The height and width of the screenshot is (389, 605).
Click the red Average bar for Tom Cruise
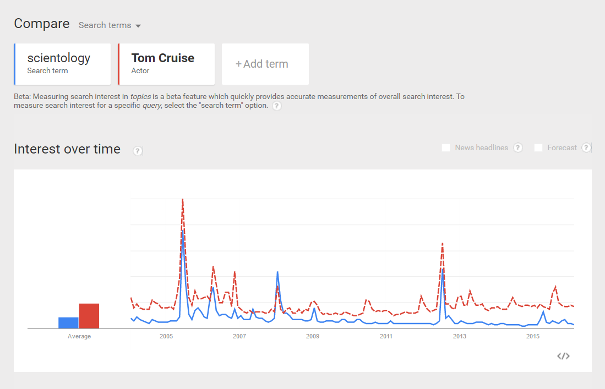point(89,316)
